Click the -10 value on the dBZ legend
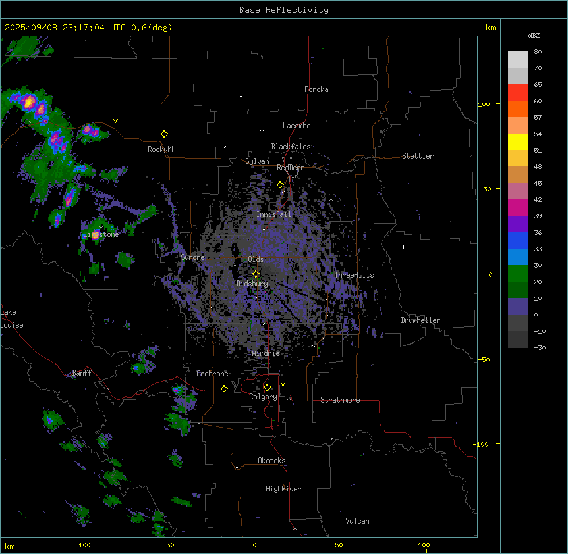 pos(540,331)
